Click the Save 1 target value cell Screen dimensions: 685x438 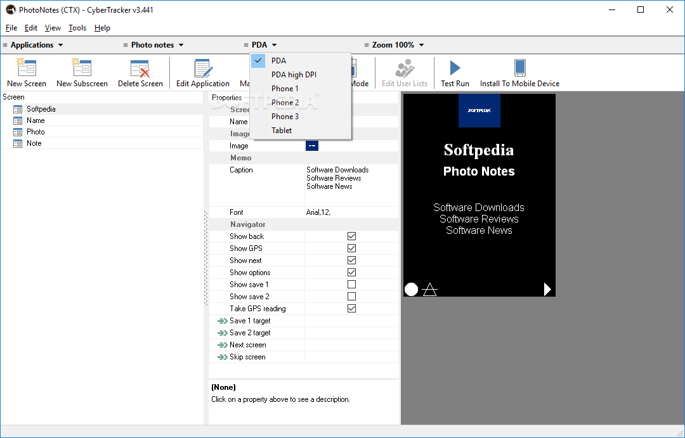351,321
